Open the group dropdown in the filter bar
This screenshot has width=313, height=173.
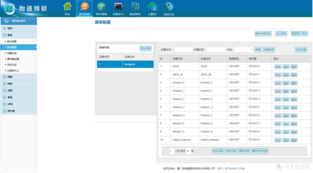[244, 50]
